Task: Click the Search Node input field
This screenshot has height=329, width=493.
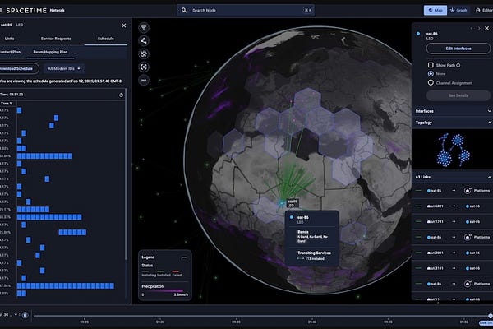Action: [245, 10]
